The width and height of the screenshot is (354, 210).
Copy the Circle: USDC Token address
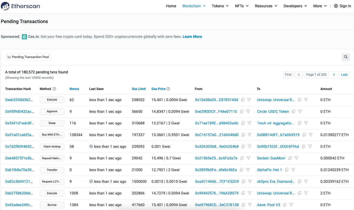294,111
